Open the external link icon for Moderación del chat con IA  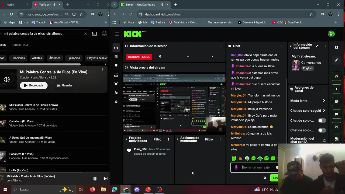tap(324, 140)
